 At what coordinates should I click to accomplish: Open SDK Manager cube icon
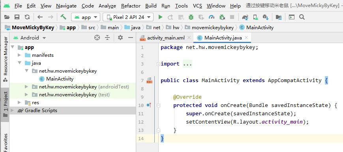point(266,17)
